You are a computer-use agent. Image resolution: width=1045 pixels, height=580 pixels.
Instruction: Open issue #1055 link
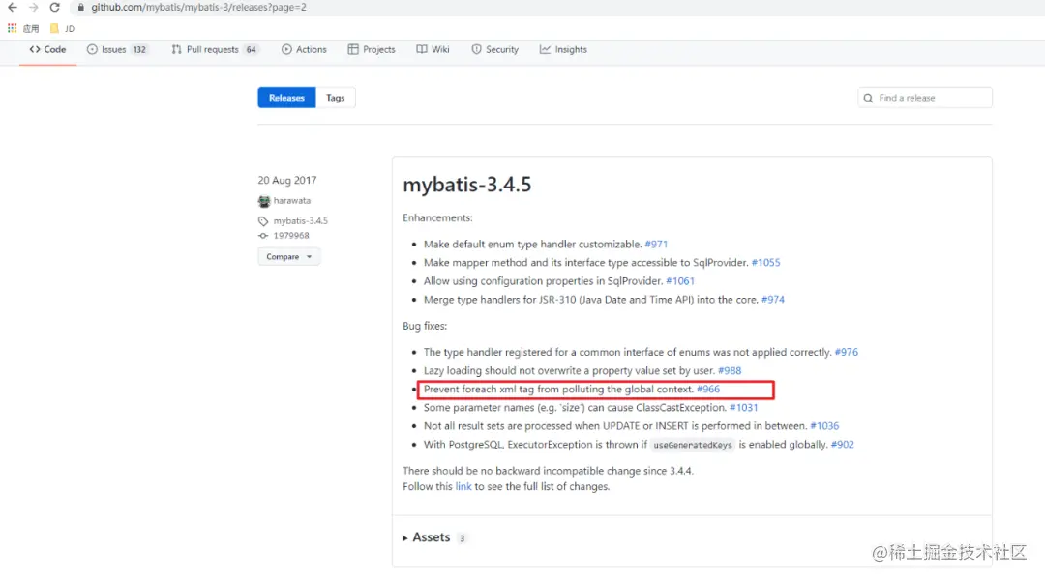click(x=765, y=262)
